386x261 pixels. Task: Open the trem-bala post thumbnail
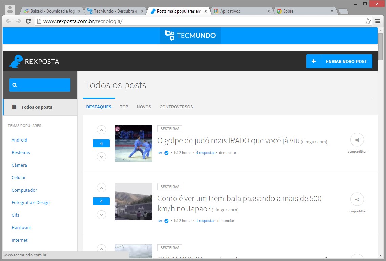pos(134,202)
